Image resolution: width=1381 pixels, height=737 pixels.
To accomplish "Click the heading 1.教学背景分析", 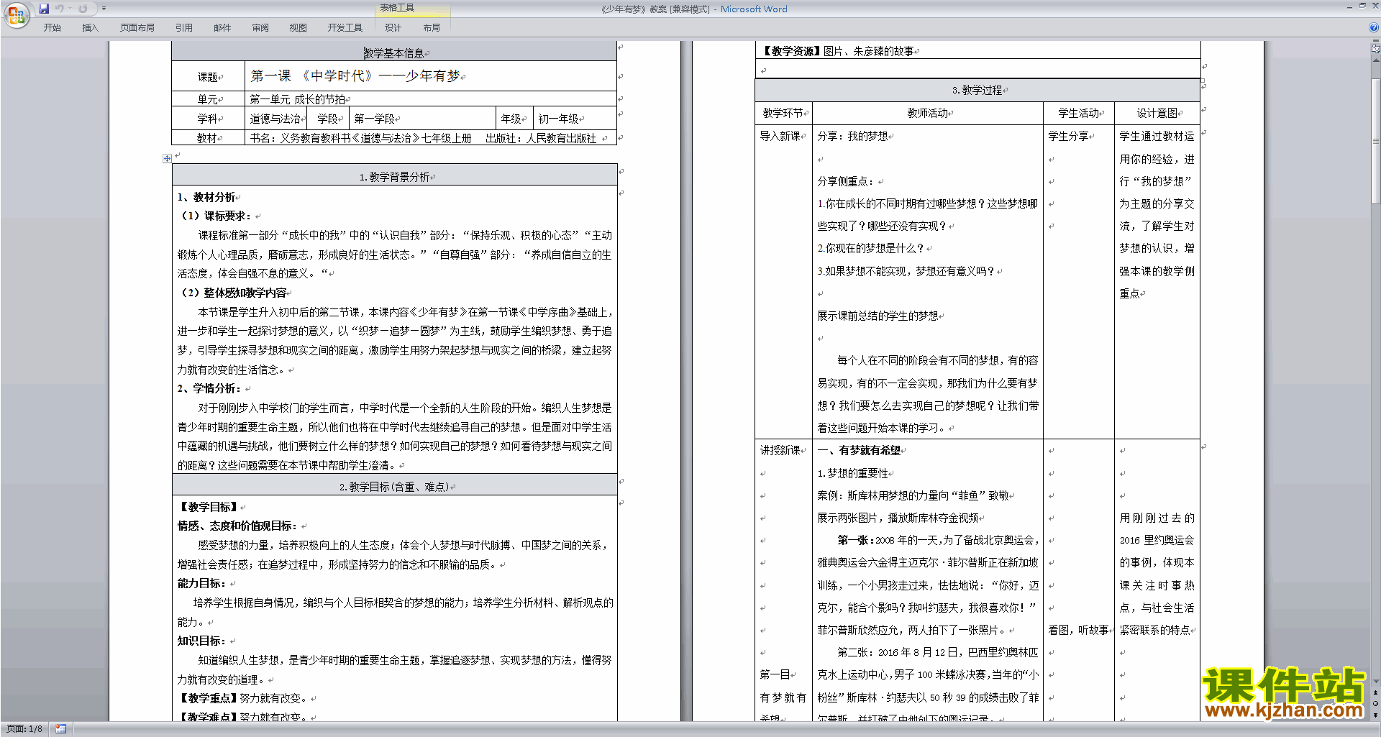I will pyautogui.click(x=395, y=177).
